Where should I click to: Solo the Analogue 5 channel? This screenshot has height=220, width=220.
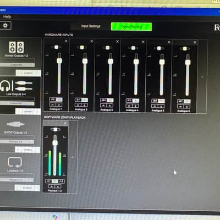click(x=161, y=106)
